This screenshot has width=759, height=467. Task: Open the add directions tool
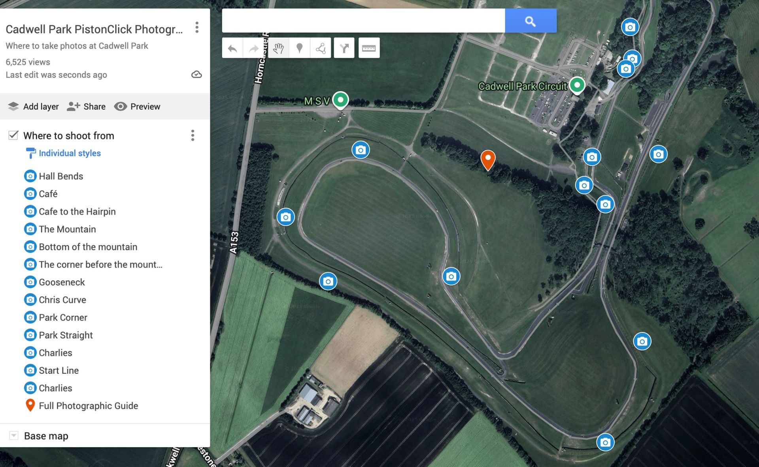(x=344, y=47)
